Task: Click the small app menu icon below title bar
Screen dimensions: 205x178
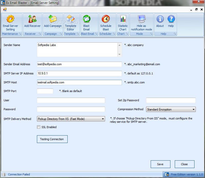Action: pos(5,9)
